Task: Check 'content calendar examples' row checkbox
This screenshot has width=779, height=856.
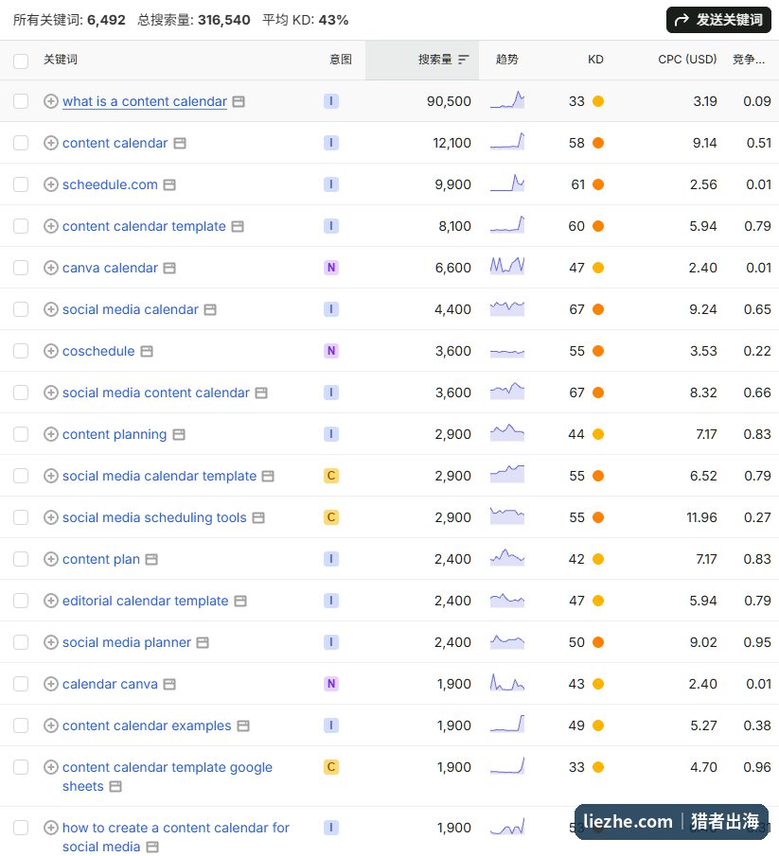Action: [21, 725]
